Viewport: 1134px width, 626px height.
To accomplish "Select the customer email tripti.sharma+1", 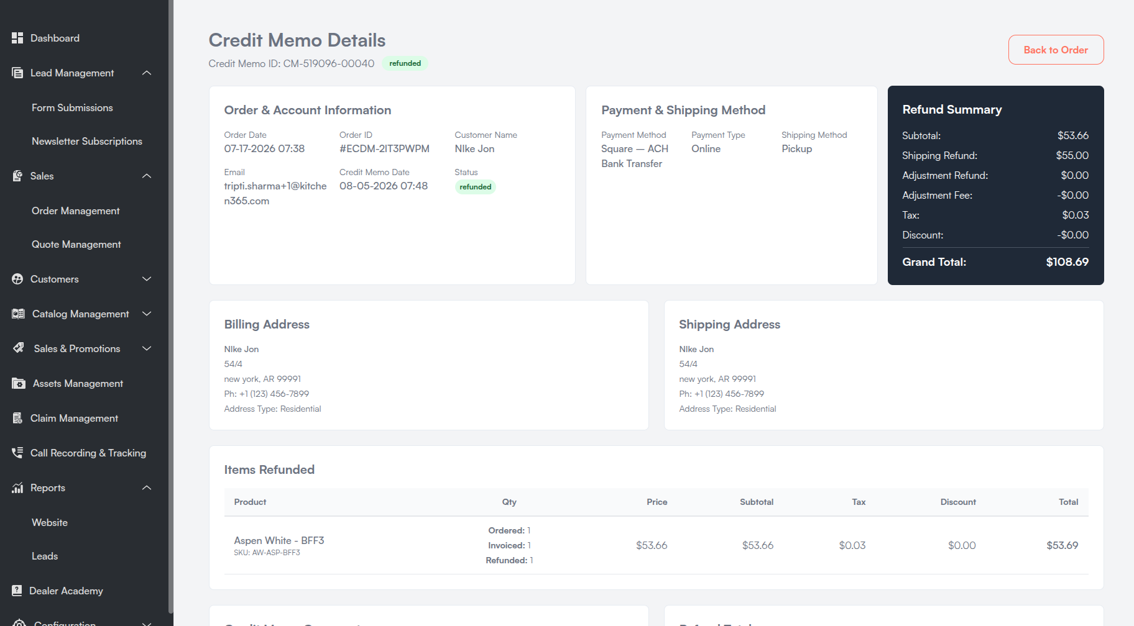I will pyautogui.click(x=275, y=193).
